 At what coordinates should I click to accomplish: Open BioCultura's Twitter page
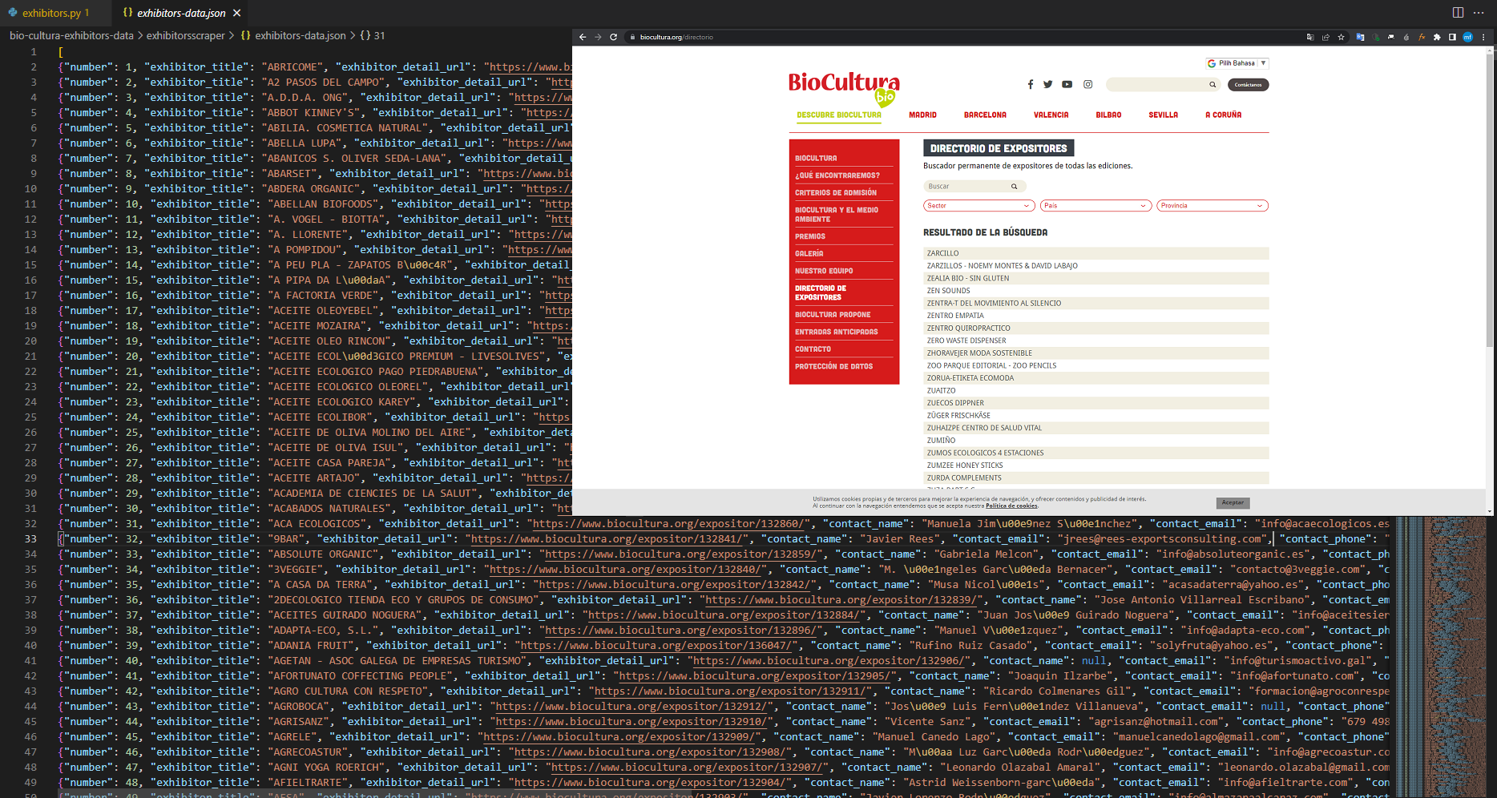click(x=1047, y=84)
